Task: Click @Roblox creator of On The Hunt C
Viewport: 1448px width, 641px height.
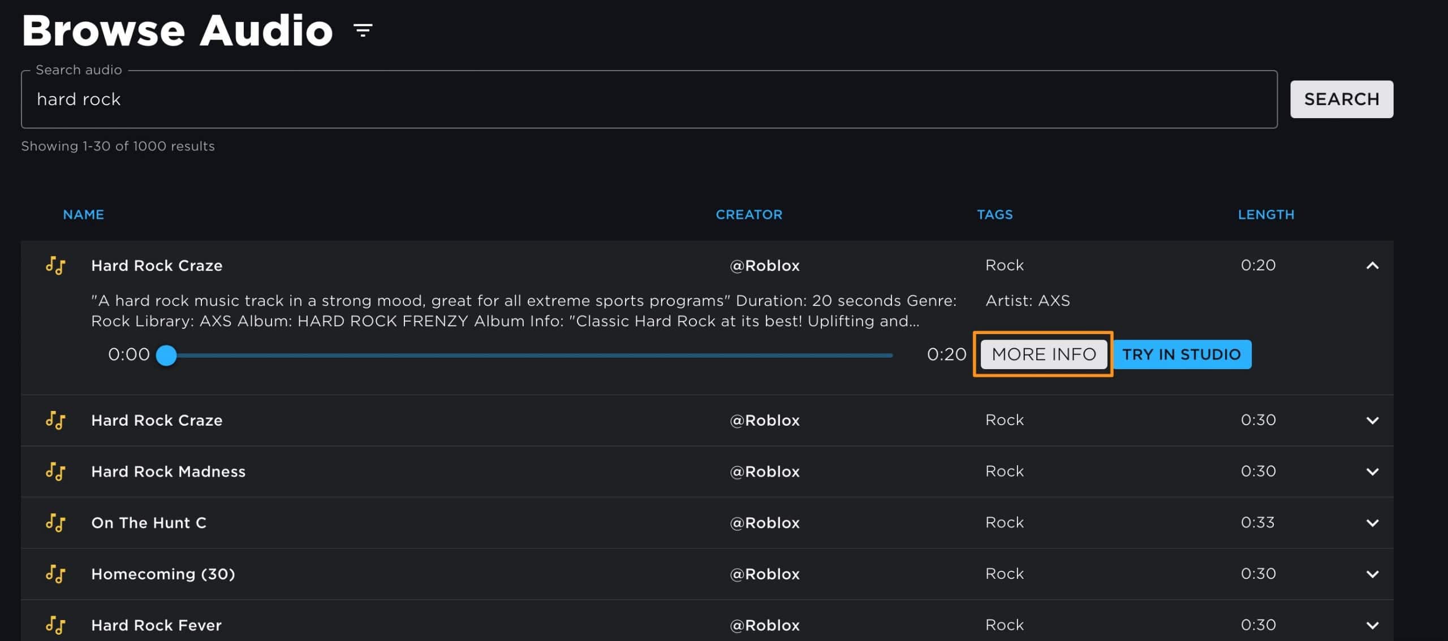Action: click(x=765, y=523)
